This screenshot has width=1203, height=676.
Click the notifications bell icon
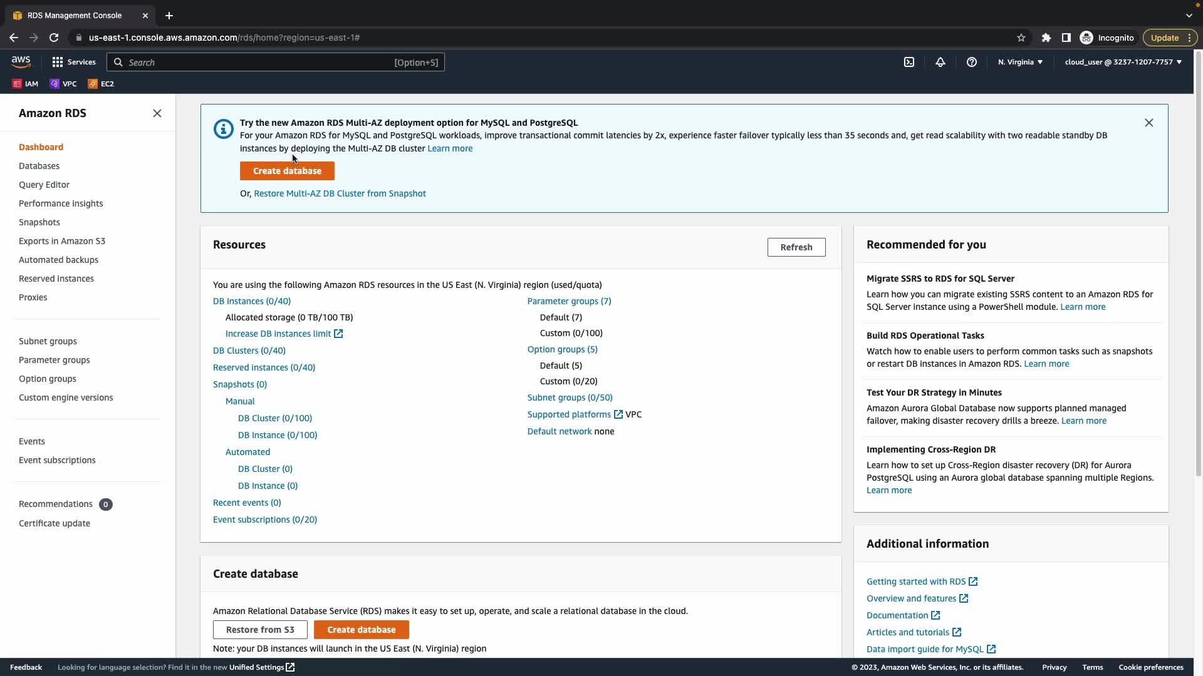tap(940, 62)
